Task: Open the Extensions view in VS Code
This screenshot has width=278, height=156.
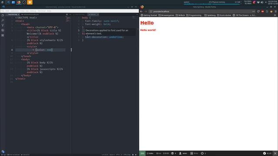Action: 3,35
